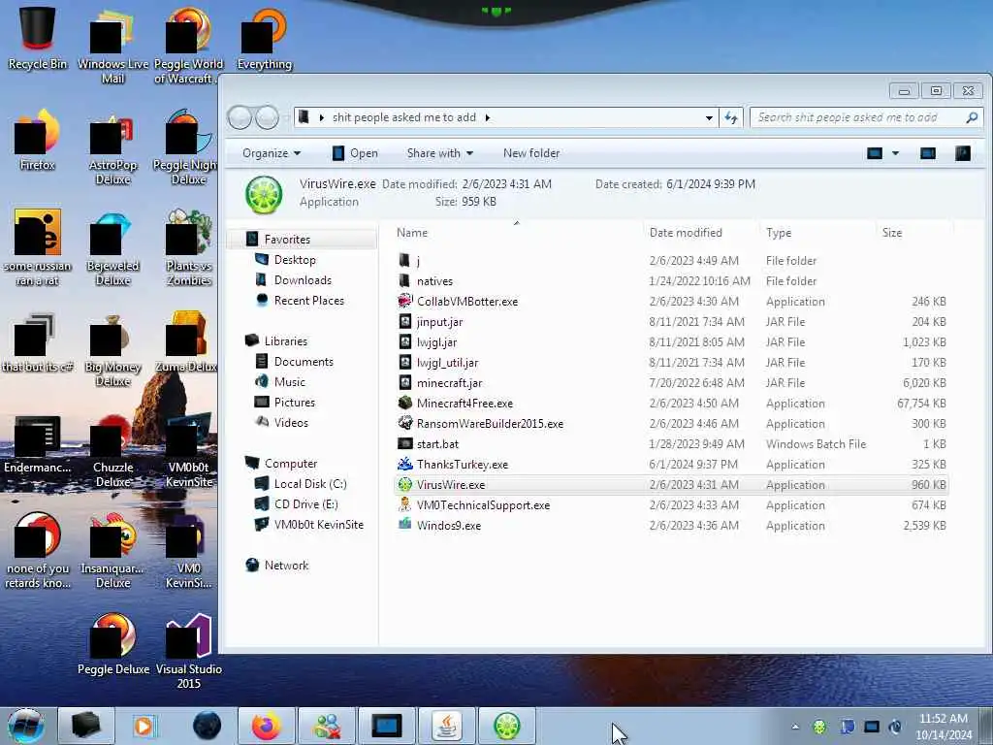
Task: Click the search box for this folder
Action: click(866, 117)
